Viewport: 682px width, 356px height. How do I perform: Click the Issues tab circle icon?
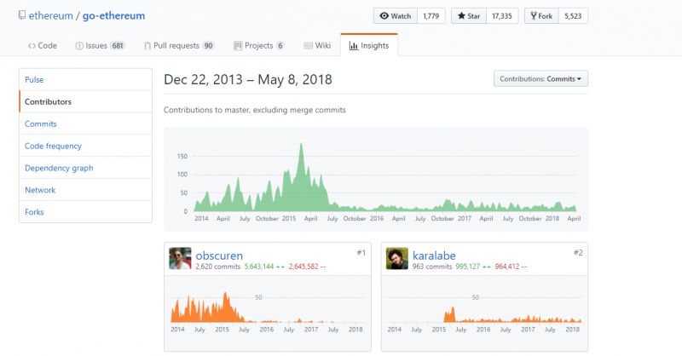point(79,46)
